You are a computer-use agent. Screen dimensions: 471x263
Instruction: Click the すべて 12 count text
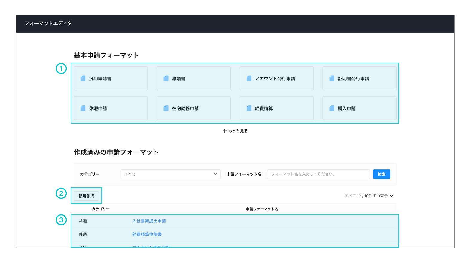tap(353, 196)
